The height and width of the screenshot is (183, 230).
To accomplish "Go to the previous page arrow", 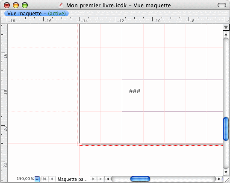I will coord(52,179).
